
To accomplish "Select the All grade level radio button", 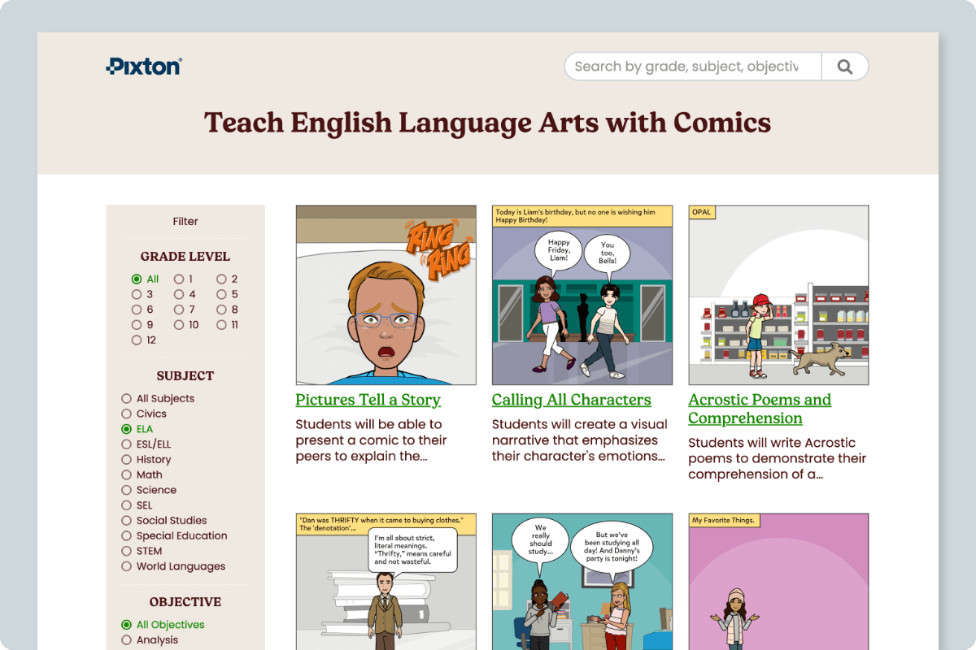I will (137, 279).
